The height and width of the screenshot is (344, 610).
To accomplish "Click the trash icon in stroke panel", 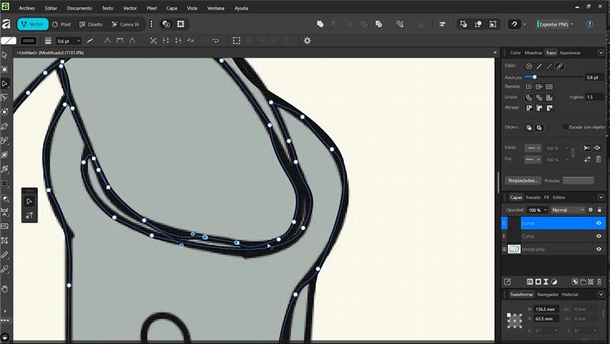I will tap(599, 159).
